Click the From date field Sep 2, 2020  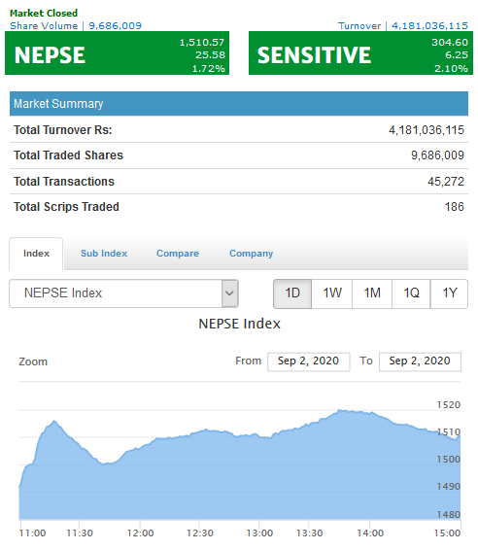point(309,361)
